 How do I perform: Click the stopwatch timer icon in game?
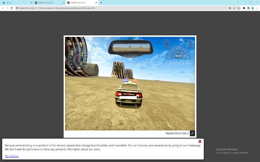93,49
